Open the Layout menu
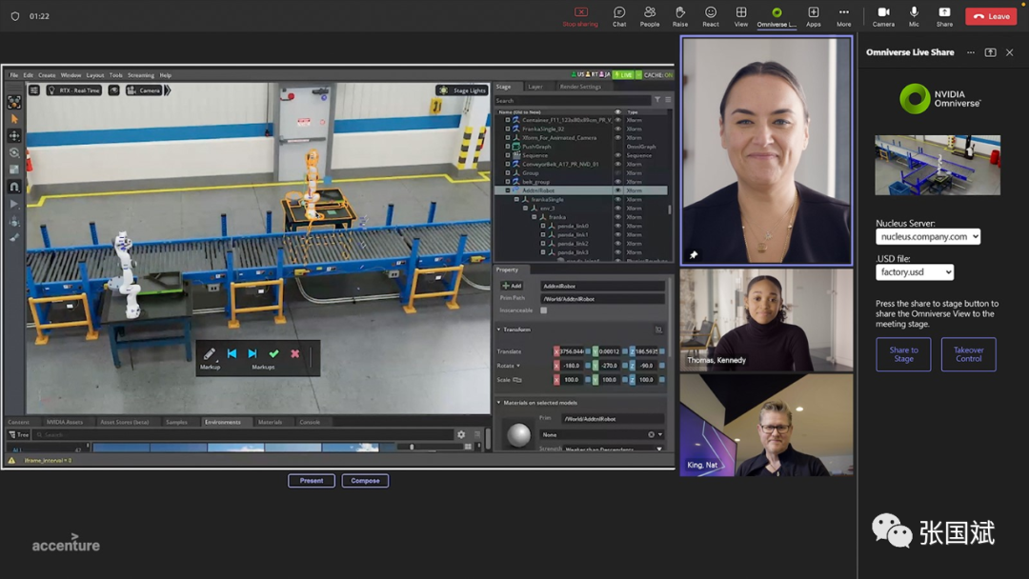Image resolution: width=1029 pixels, height=579 pixels. (x=95, y=75)
